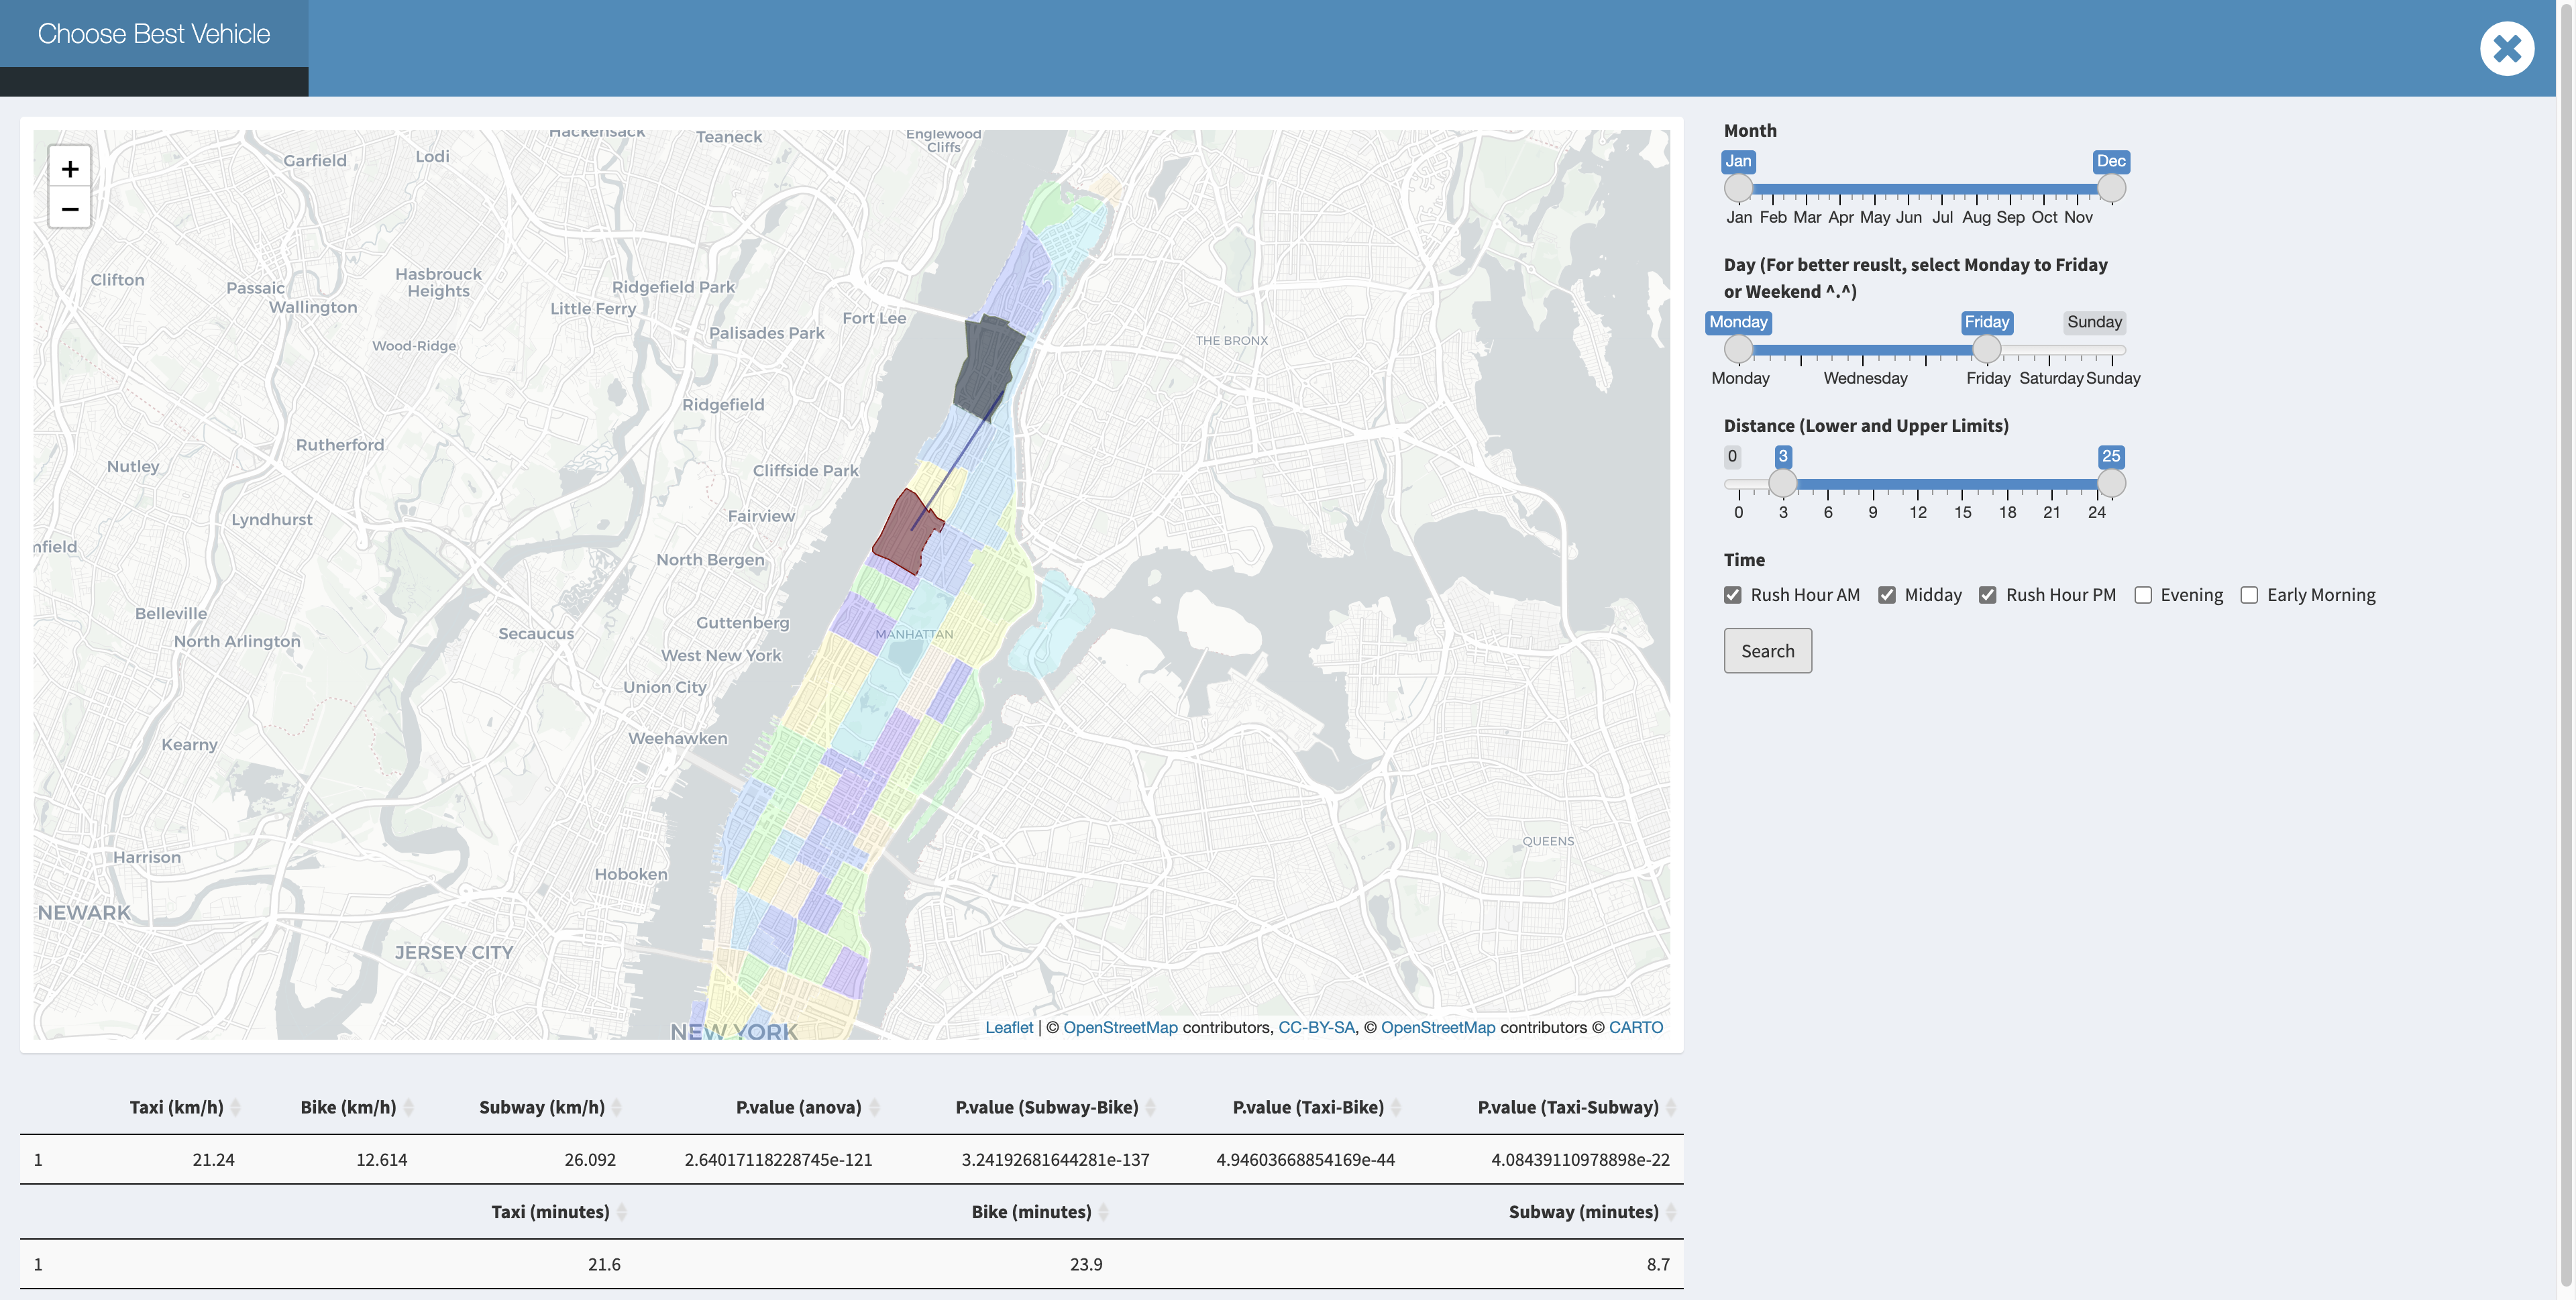2576x1300 pixels.
Task: Open the Leaflet attribution link
Action: (1009, 1027)
